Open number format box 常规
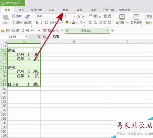This screenshot has width=153, height=138. [149, 16]
